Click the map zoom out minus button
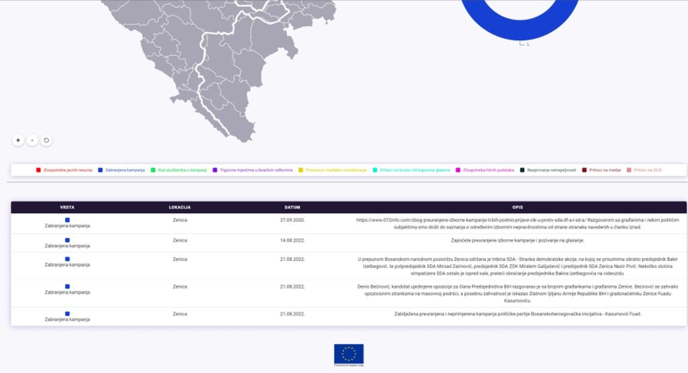688x373 pixels. 32,140
